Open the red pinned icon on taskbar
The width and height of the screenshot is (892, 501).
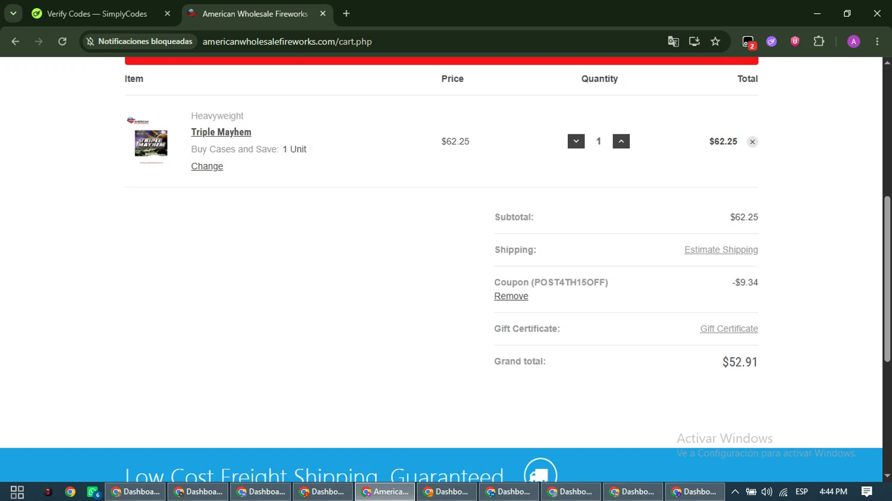point(48,492)
